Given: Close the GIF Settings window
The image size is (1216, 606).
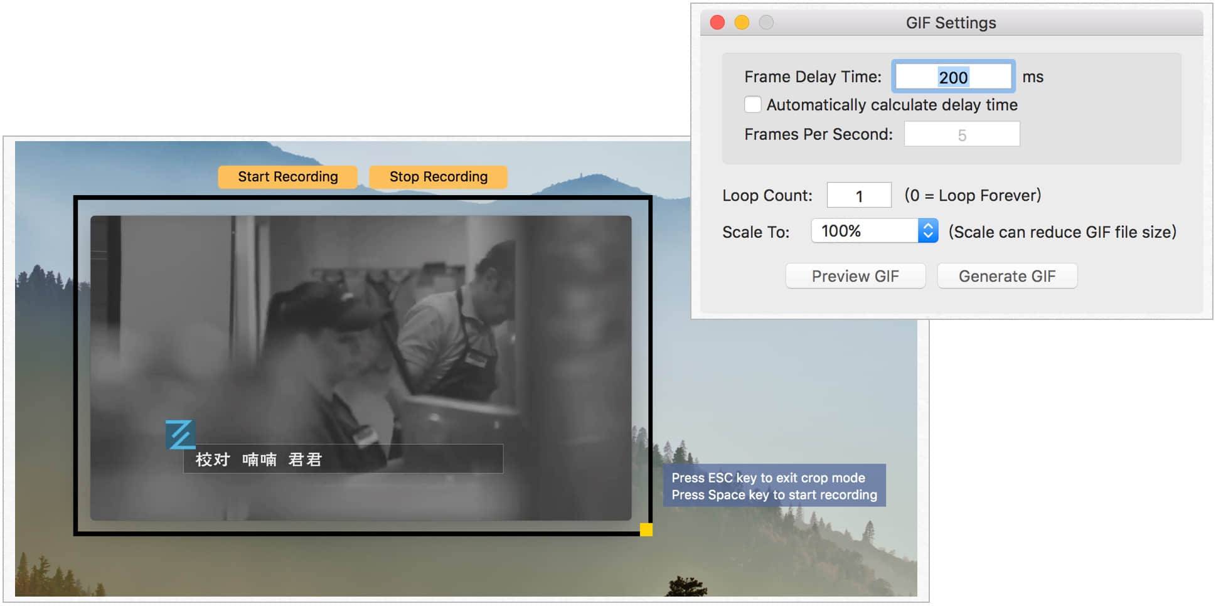Looking at the screenshot, I should click(x=717, y=23).
